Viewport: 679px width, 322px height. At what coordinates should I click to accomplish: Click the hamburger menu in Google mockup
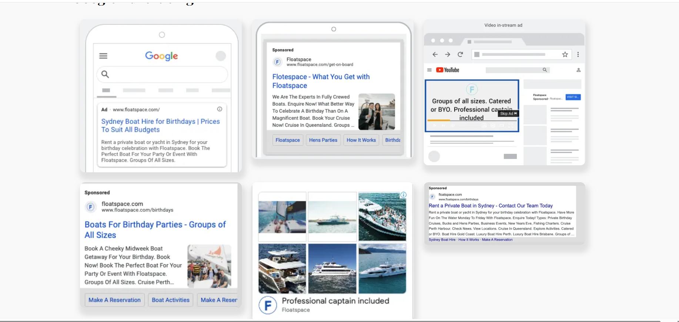103,56
